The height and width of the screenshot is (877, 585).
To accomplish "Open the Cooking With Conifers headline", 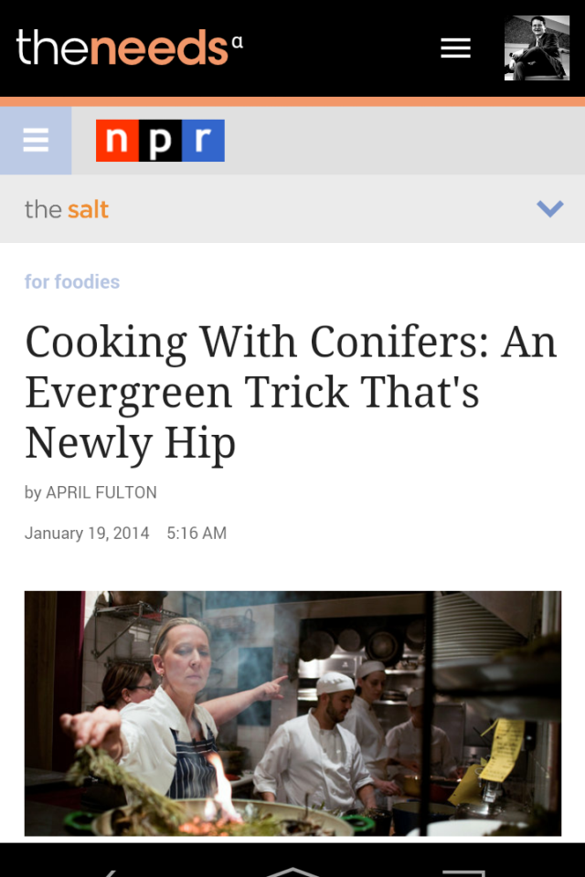I will pos(291,392).
